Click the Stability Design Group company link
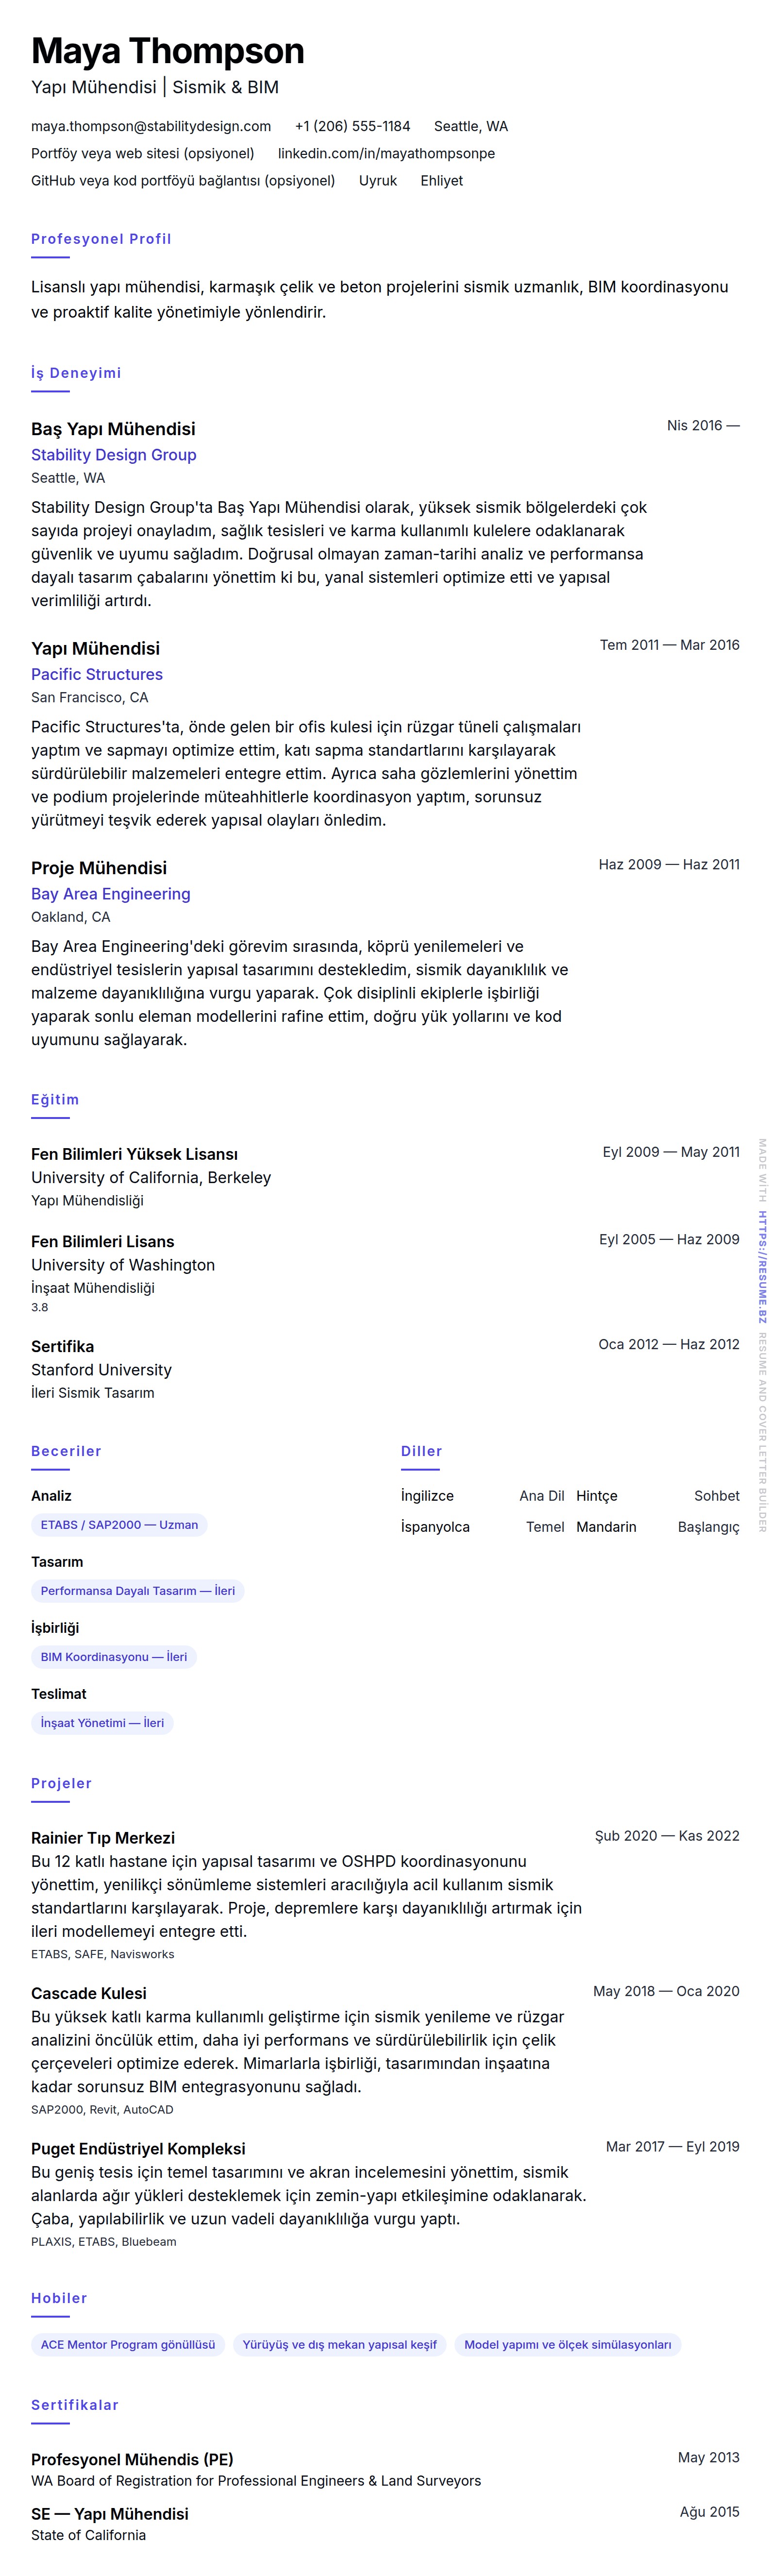 coord(113,454)
